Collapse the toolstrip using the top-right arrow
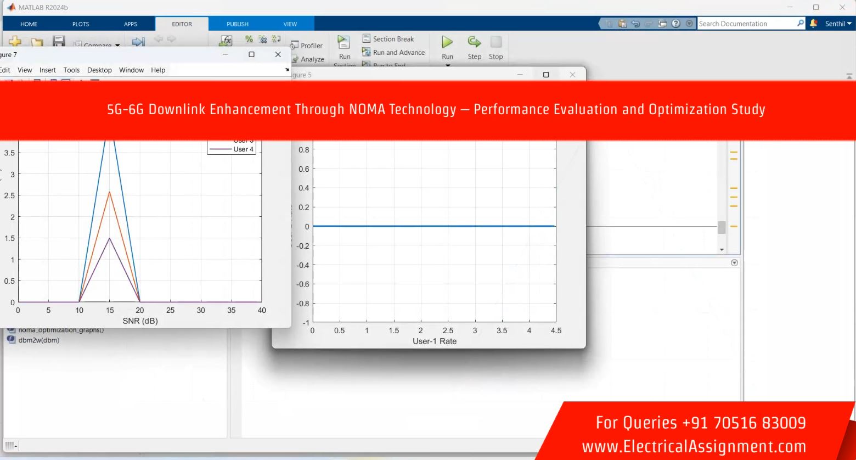This screenshot has width=856, height=460. [x=849, y=76]
